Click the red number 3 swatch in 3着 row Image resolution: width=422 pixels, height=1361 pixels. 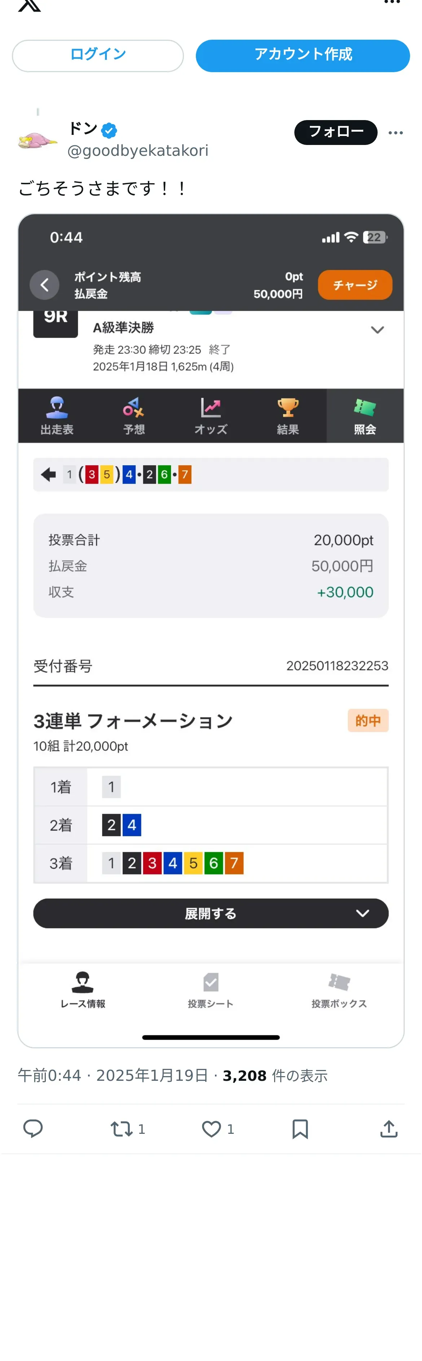152,863
